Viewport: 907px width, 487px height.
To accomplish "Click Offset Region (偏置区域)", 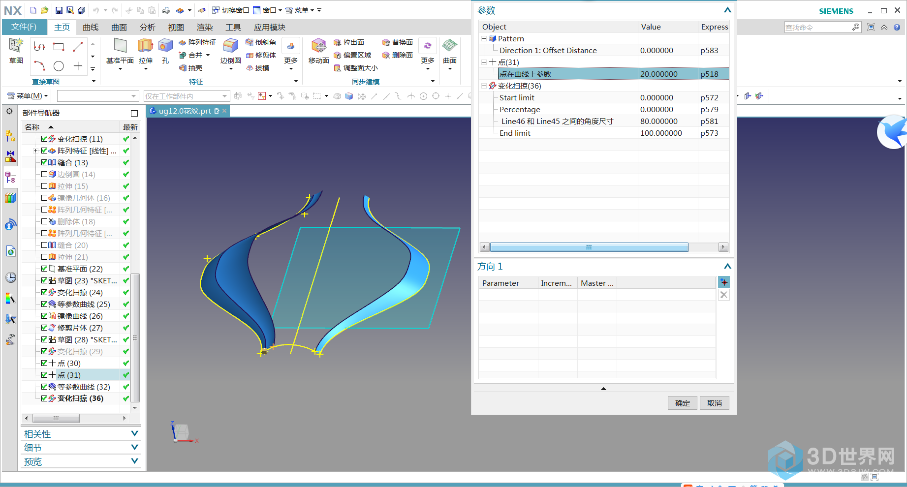I will point(352,55).
